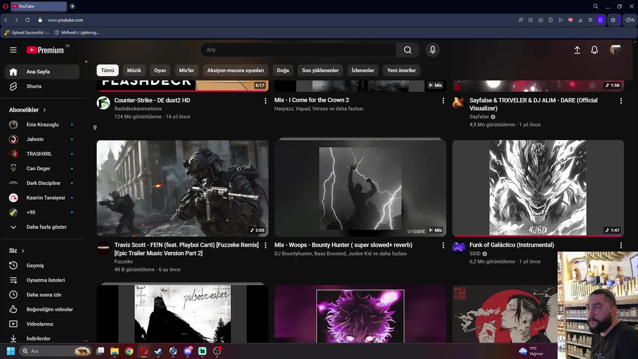638x359 pixels.
Task: Expand Daha fazla göster subscriptions
Action: [42, 227]
